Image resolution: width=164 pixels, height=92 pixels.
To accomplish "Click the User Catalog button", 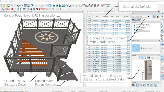I will (136, 19).
